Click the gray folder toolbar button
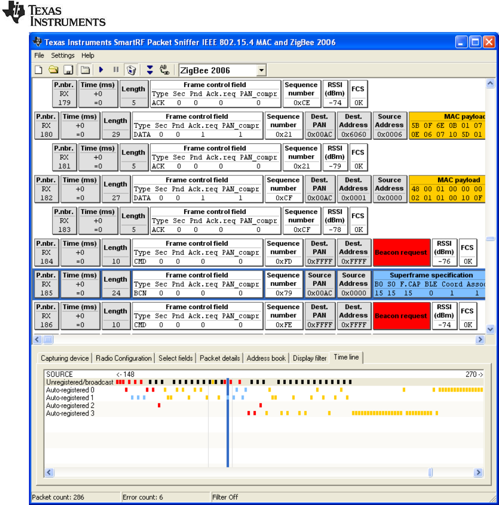 tap(85, 70)
